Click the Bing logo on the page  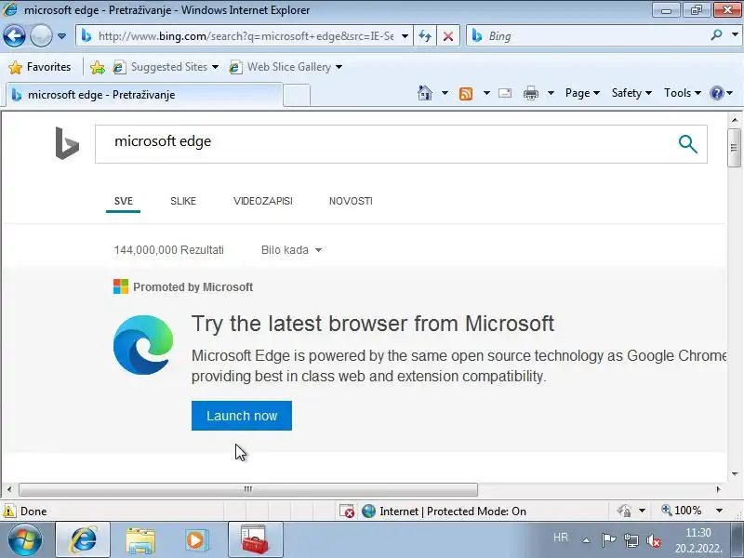coord(67,143)
